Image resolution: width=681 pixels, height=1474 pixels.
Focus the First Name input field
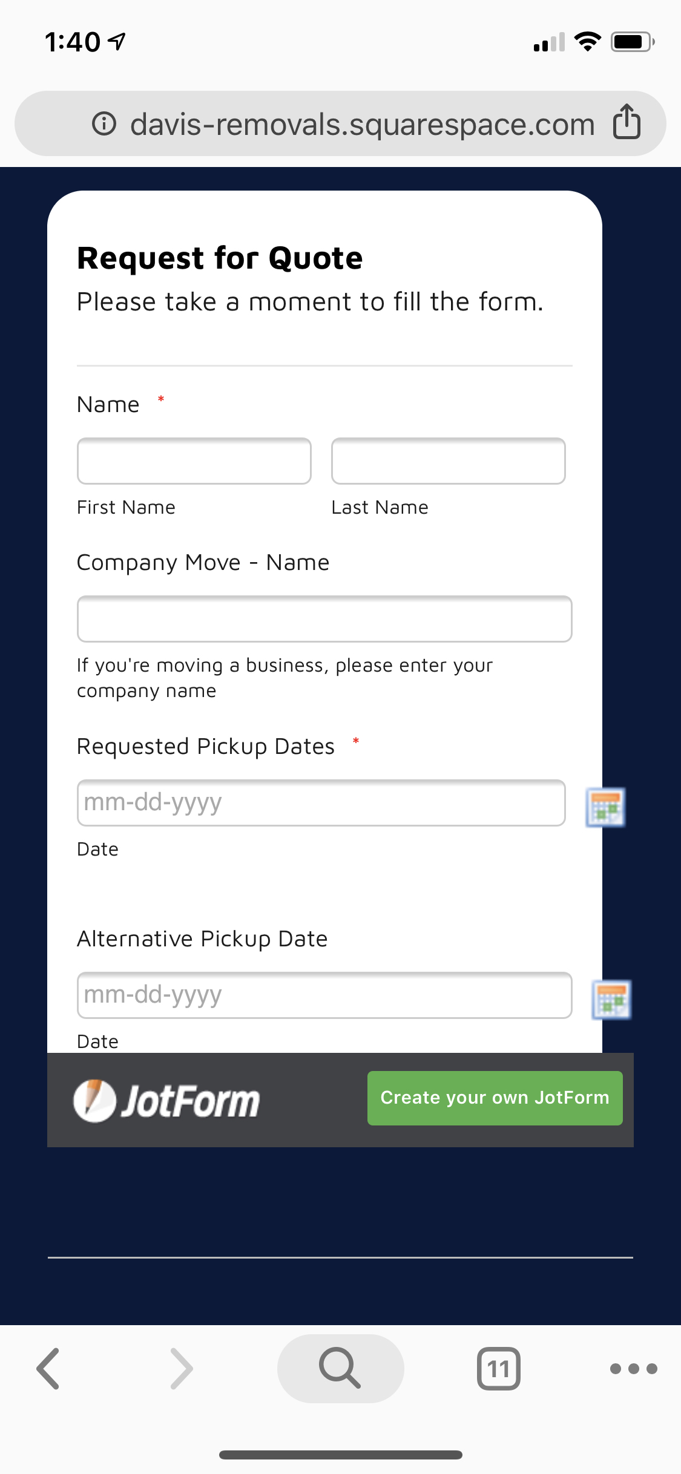[194, 461]
